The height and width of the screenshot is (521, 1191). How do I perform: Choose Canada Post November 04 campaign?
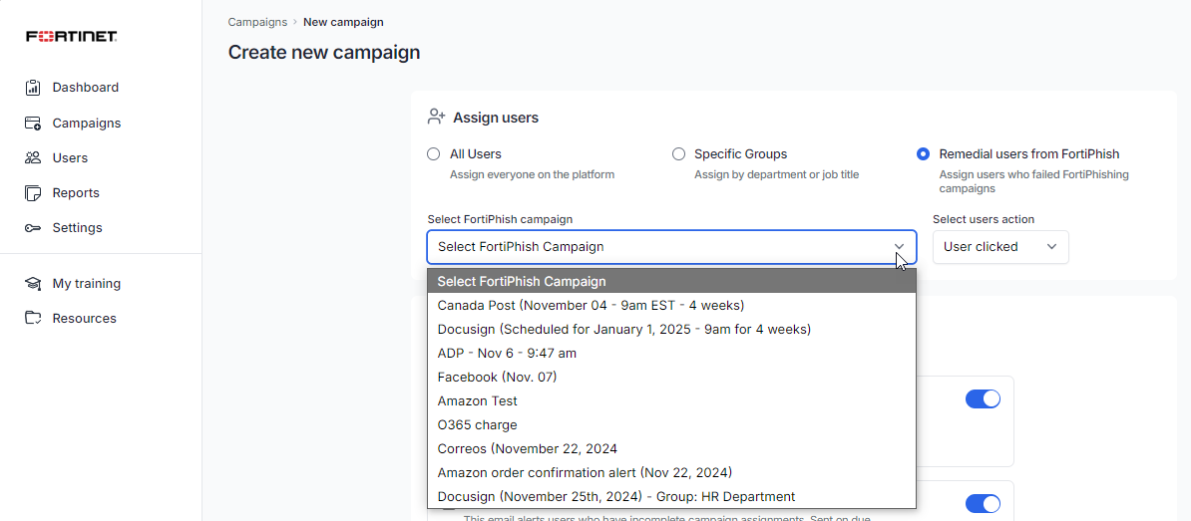pyautogui.click(x=671, y=305)
